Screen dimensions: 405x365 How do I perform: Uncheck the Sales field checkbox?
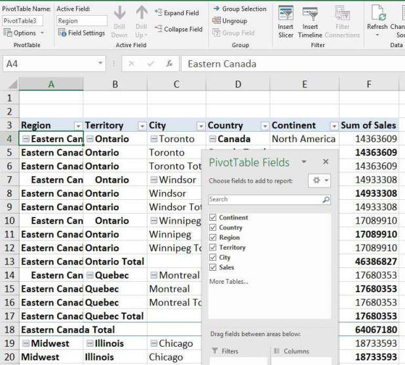212,267
